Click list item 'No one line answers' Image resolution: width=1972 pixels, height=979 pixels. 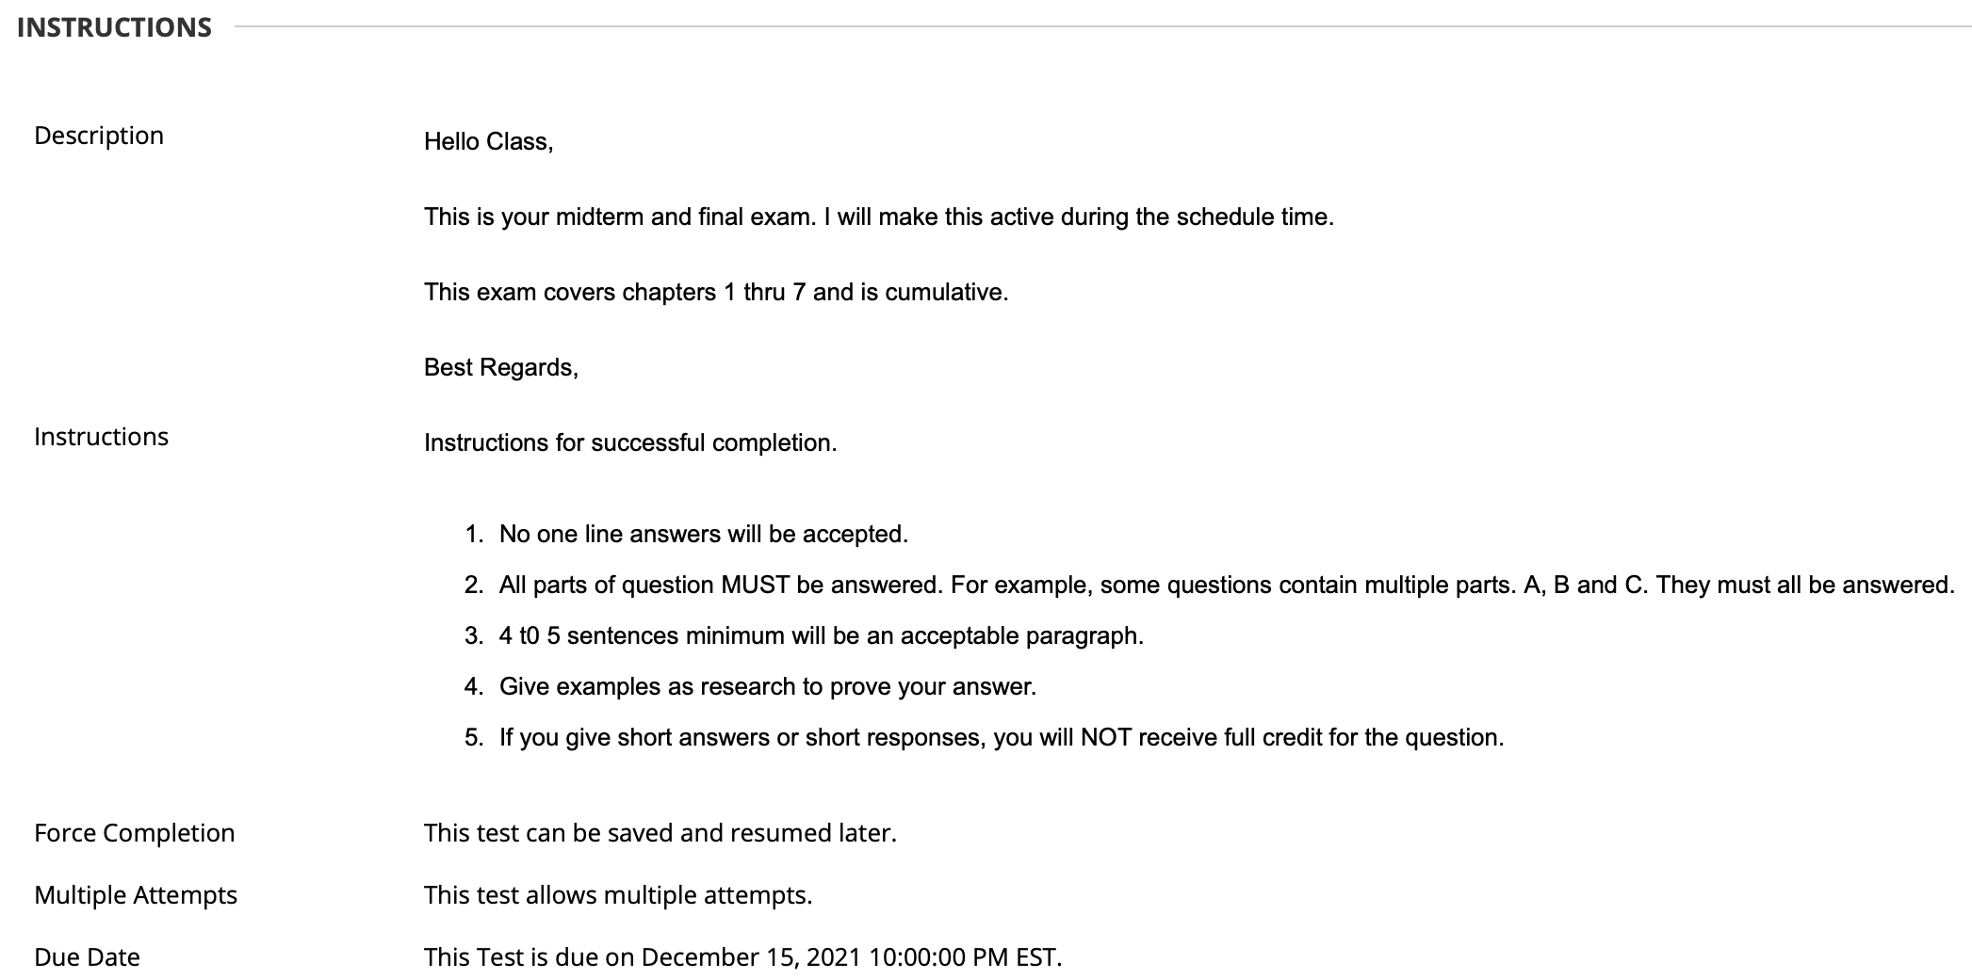[704, 535]
